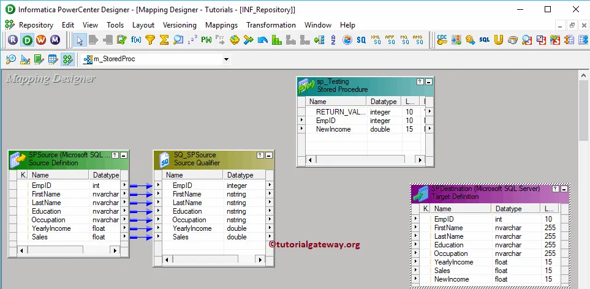Select the Union transformation U icon
This screenshot has width=590, height=289.
coord(499,40)
